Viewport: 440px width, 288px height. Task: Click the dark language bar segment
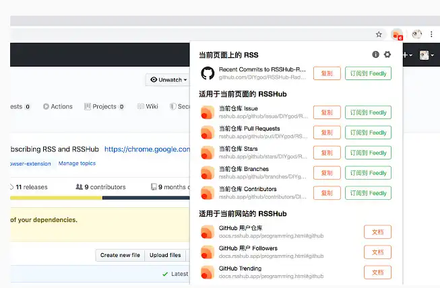pos(146,198)
